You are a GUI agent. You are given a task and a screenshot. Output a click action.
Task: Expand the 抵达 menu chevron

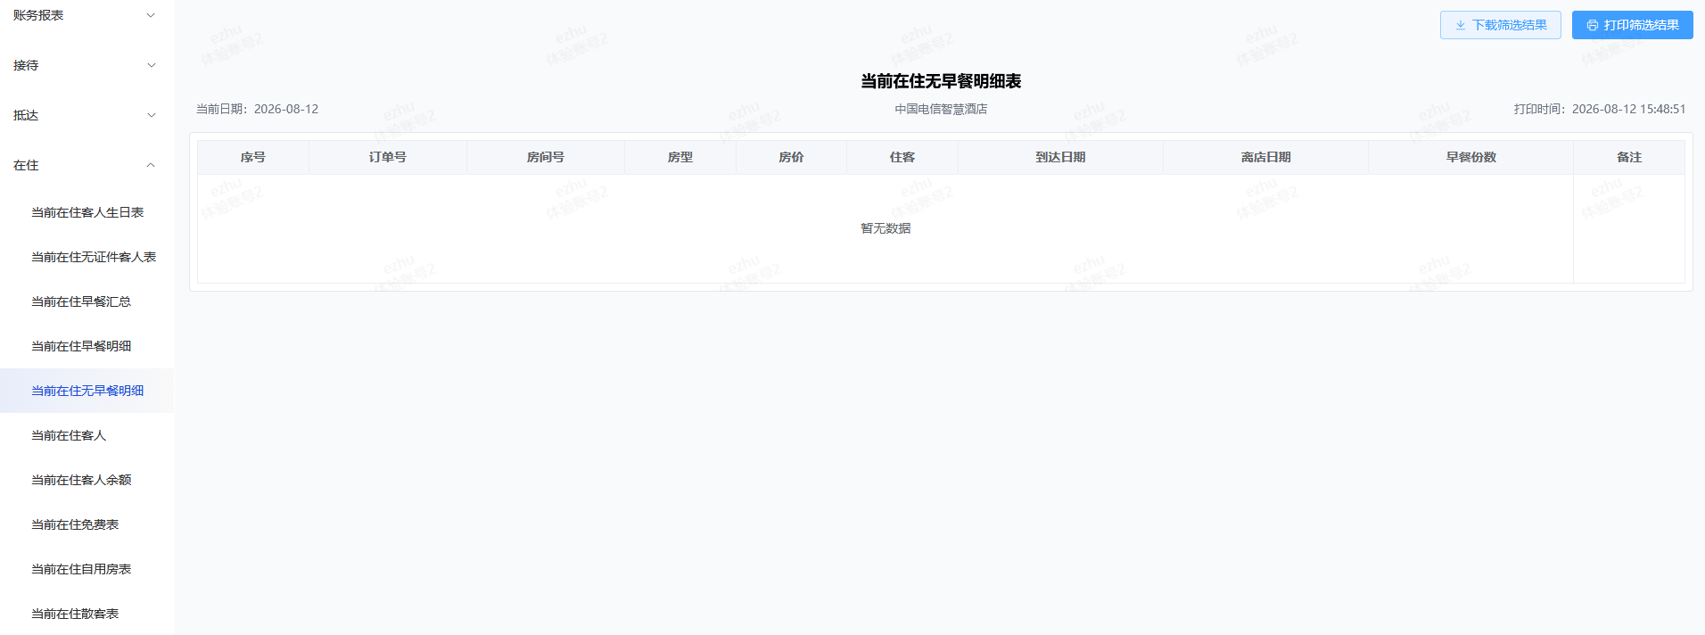(151, 115)
